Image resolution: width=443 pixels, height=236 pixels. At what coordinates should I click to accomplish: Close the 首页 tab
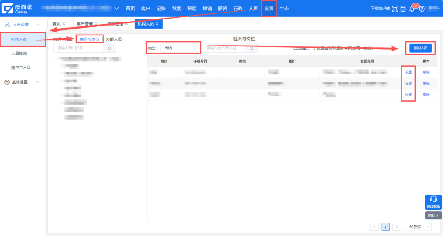[64, 24]
